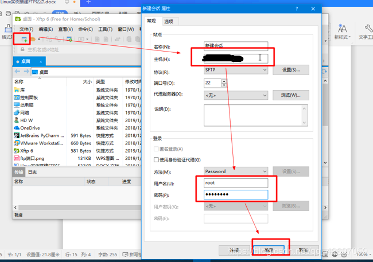This screenshot has width=373, height=262.
Task: Open the 查看(V) menu in Xftp
Action: (65, 29)
